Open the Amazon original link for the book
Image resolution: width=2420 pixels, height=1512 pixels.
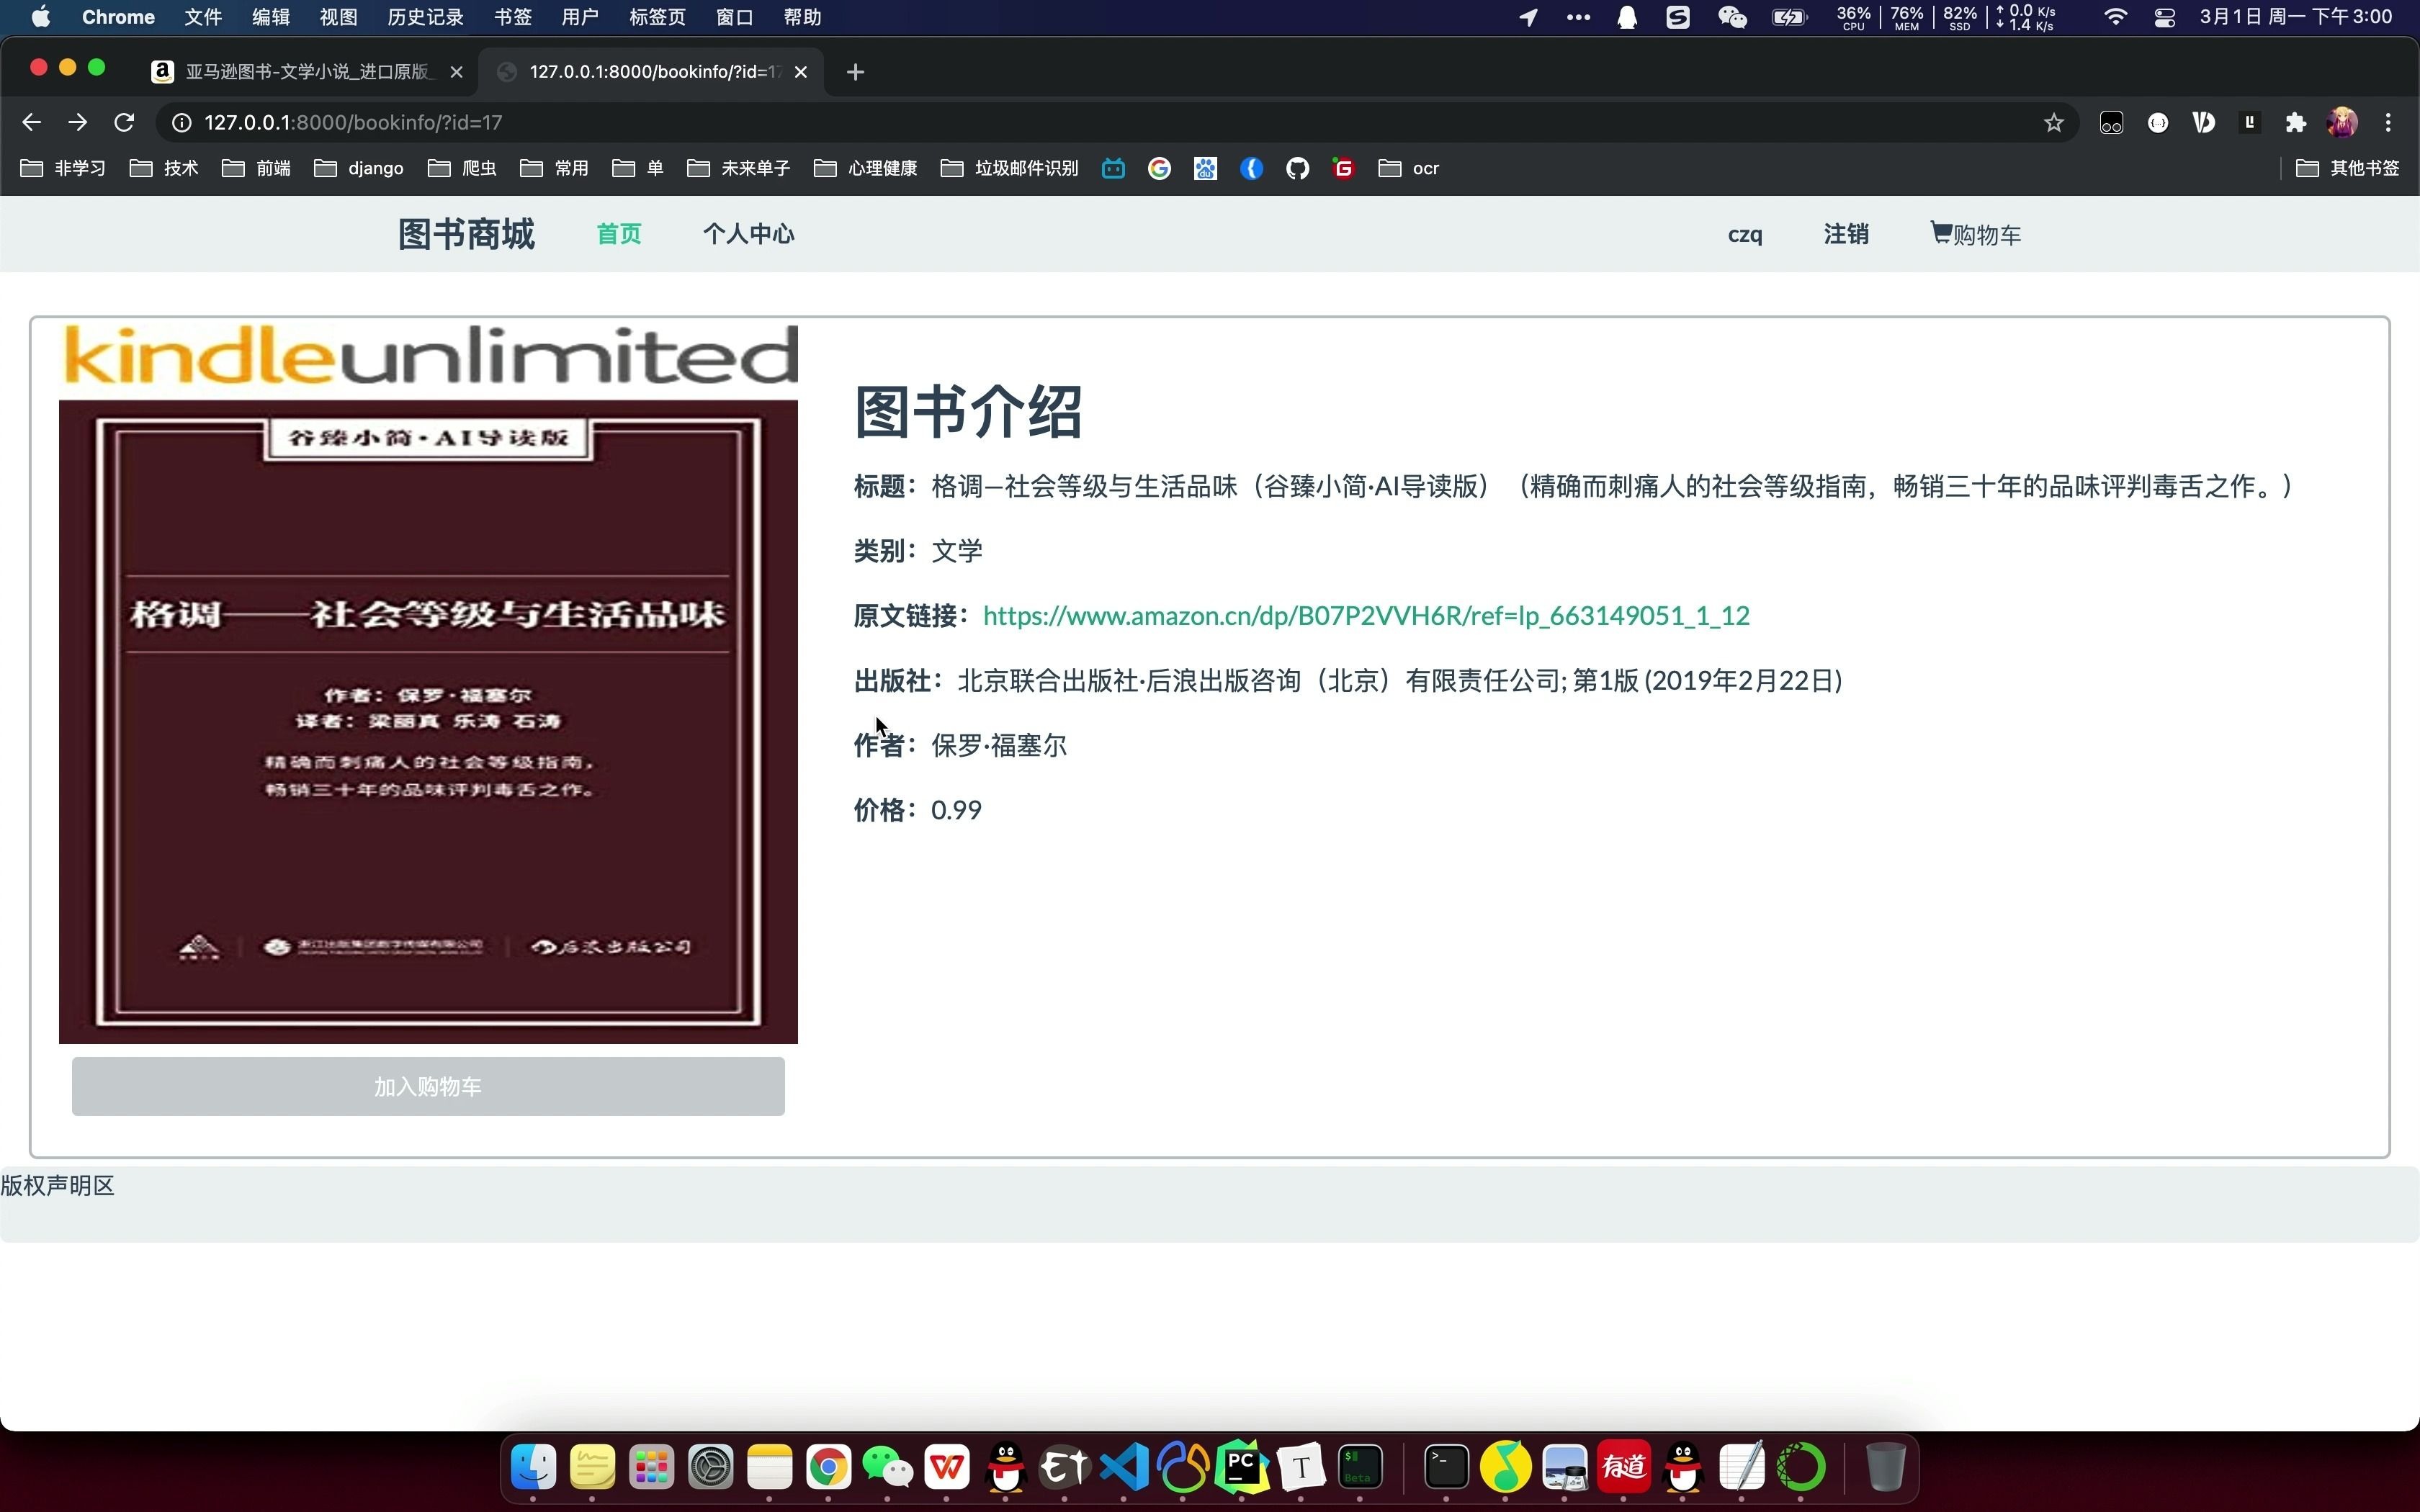point(1365,615)
